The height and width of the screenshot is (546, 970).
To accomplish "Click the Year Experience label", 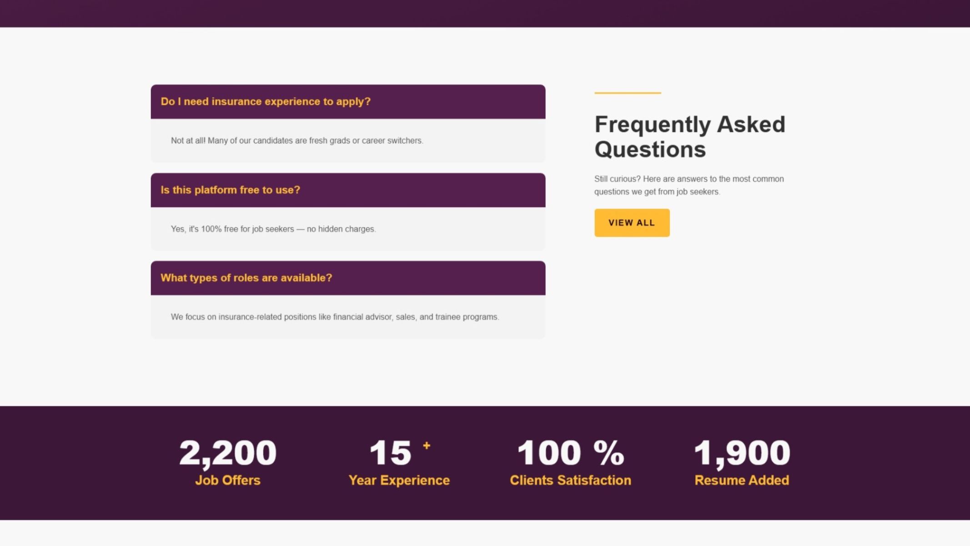I will [399, 480].
